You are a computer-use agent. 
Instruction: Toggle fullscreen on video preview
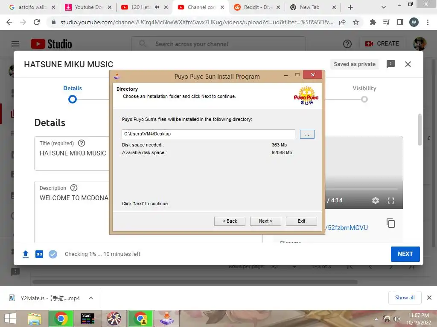click(391, 201)
